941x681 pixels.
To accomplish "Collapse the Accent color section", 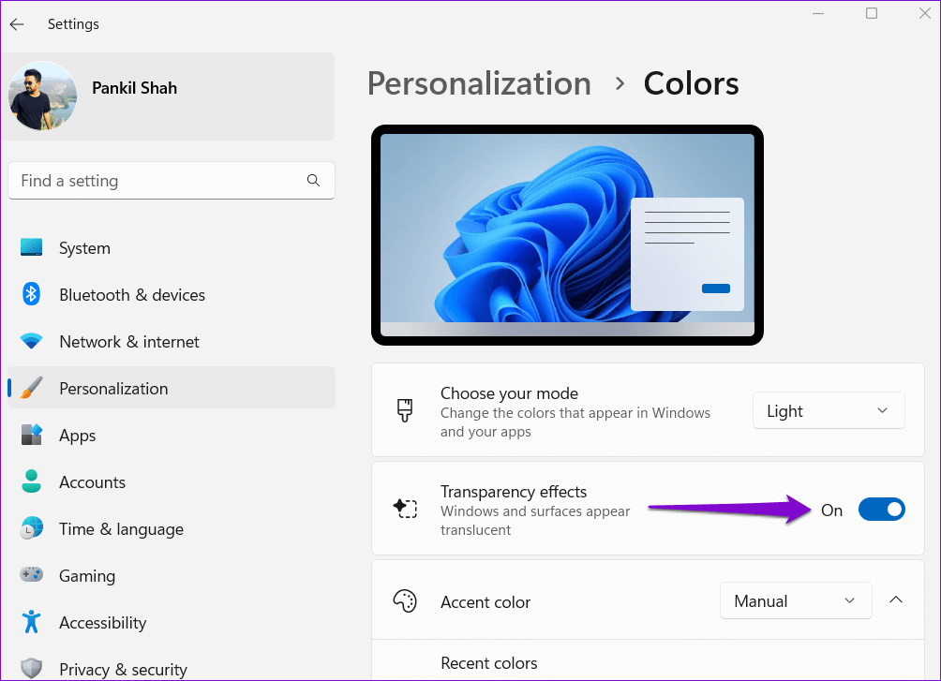I will (x=895, y=600).
